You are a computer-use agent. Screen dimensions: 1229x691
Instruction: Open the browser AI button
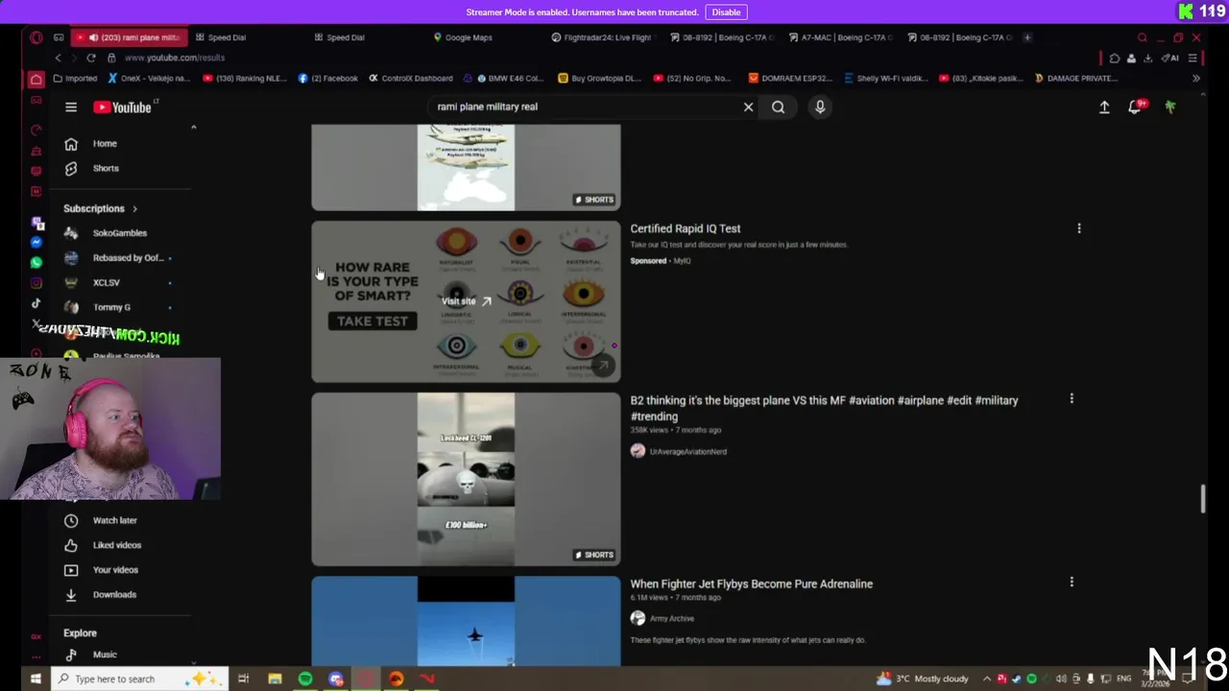pyautogui.click(x=1171, y=58)
